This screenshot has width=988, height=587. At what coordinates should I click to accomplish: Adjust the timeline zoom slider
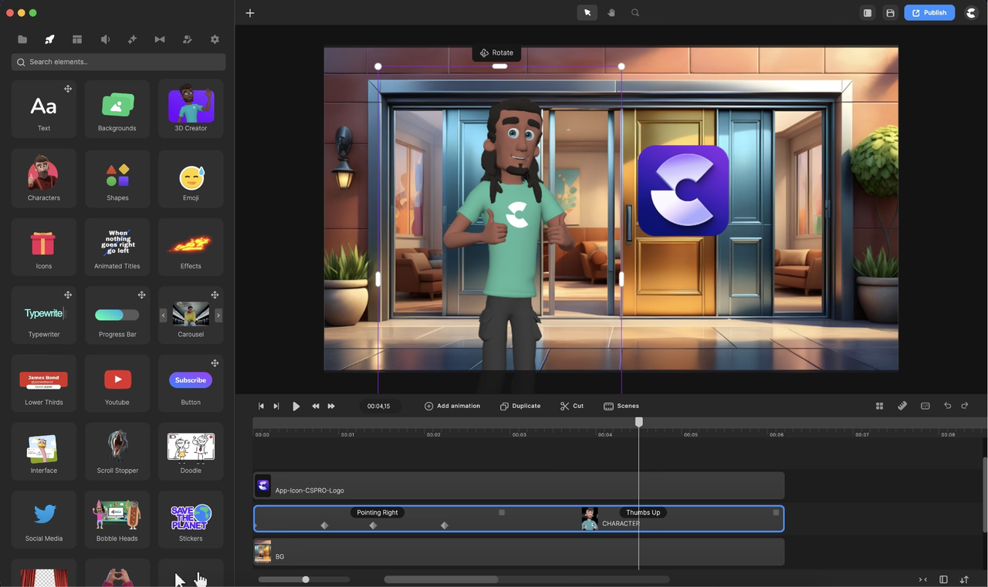click(x=305, y=579)
